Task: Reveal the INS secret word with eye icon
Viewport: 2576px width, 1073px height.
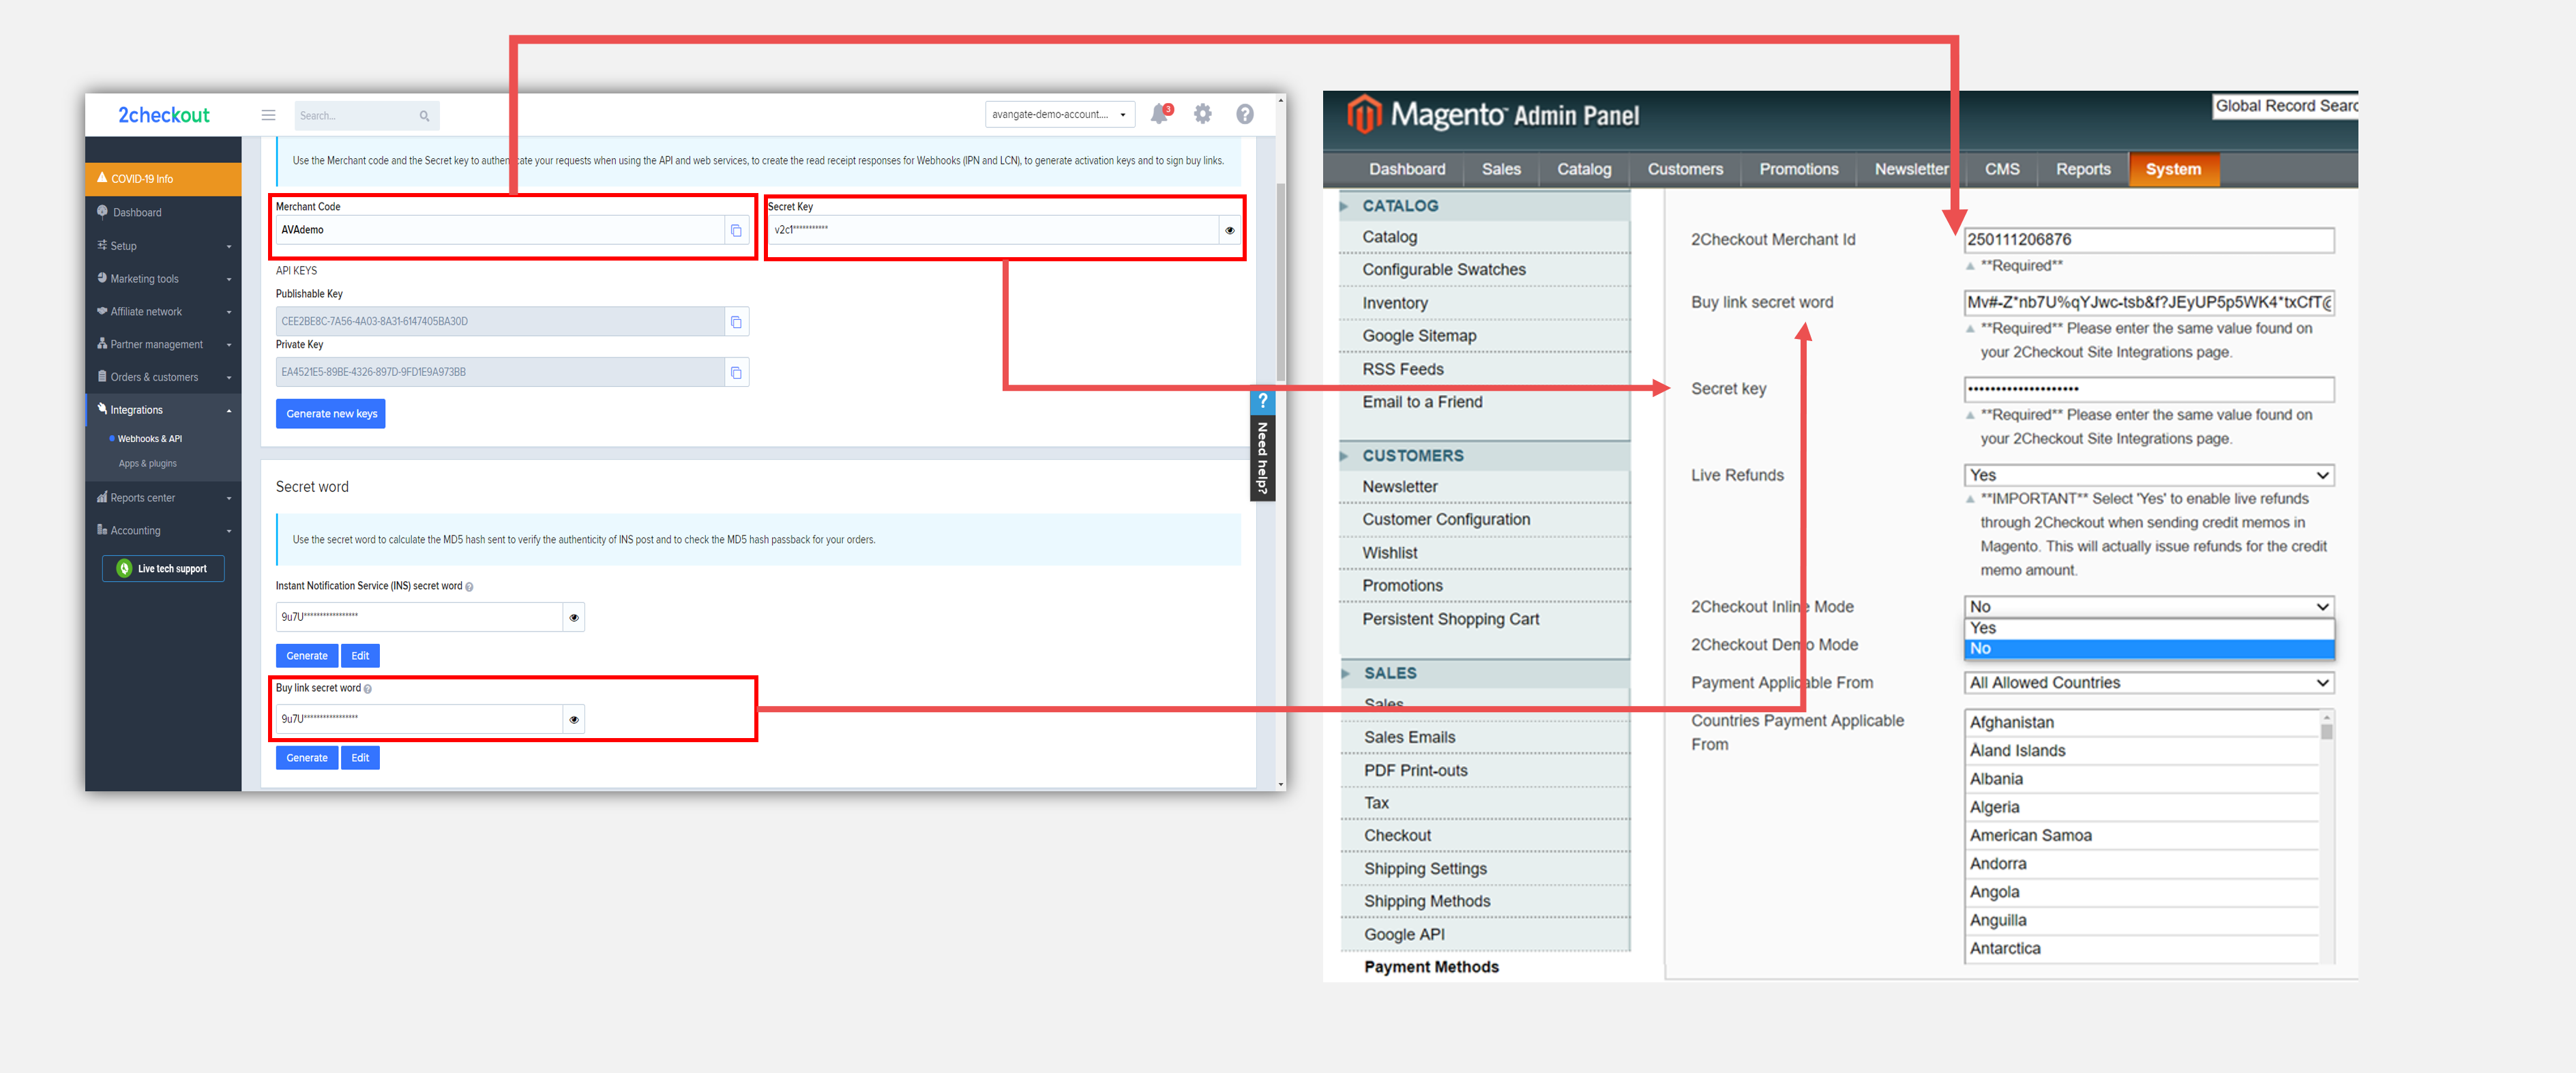Action: tap(574, 617)
